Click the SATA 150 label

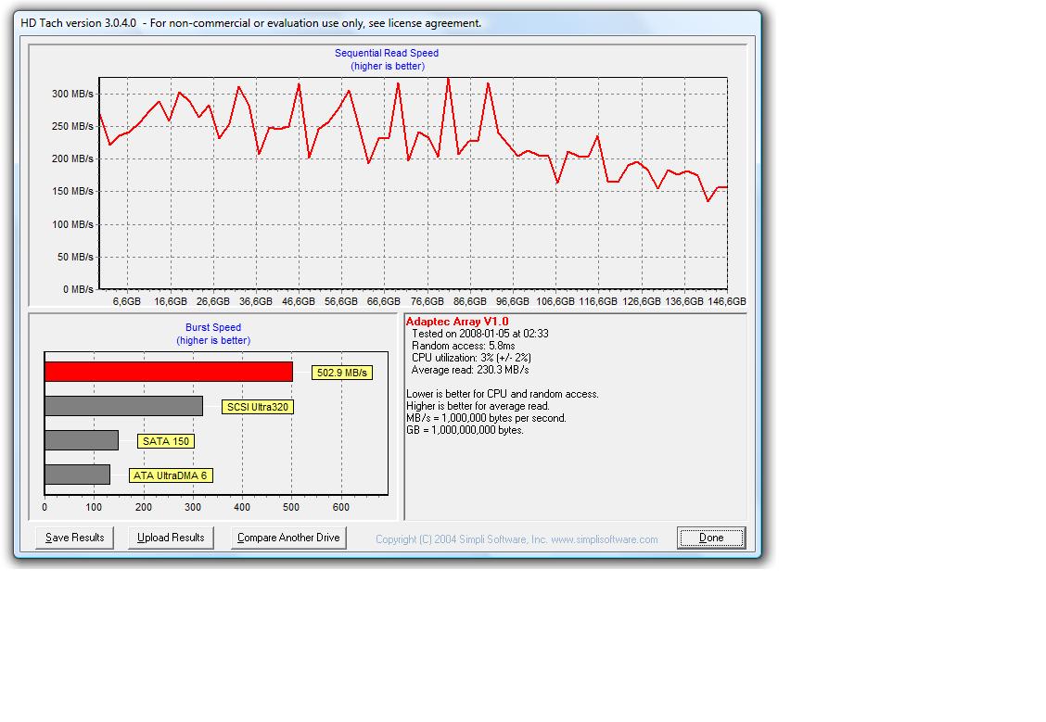[x=165, y=441]
